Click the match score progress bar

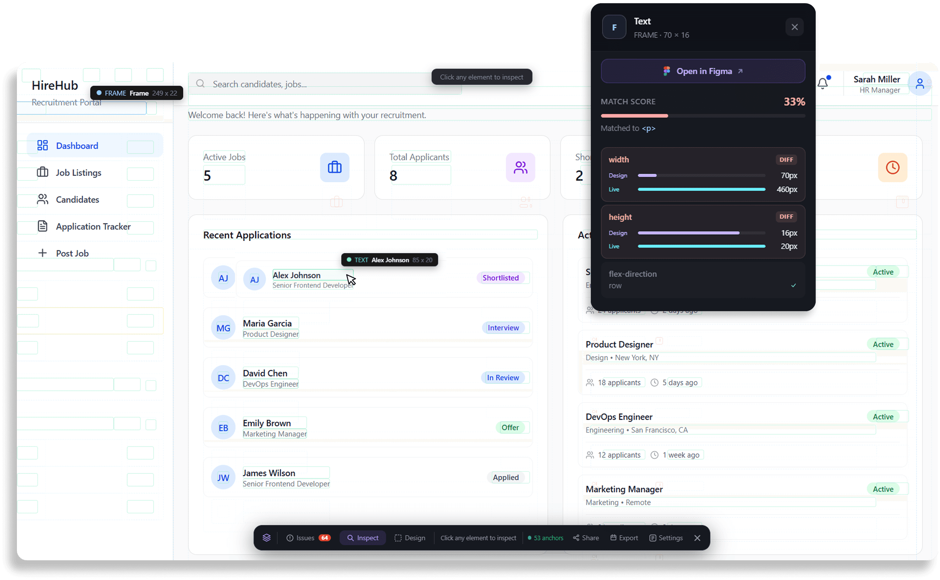pyautogui.click(x=702, y=116)
